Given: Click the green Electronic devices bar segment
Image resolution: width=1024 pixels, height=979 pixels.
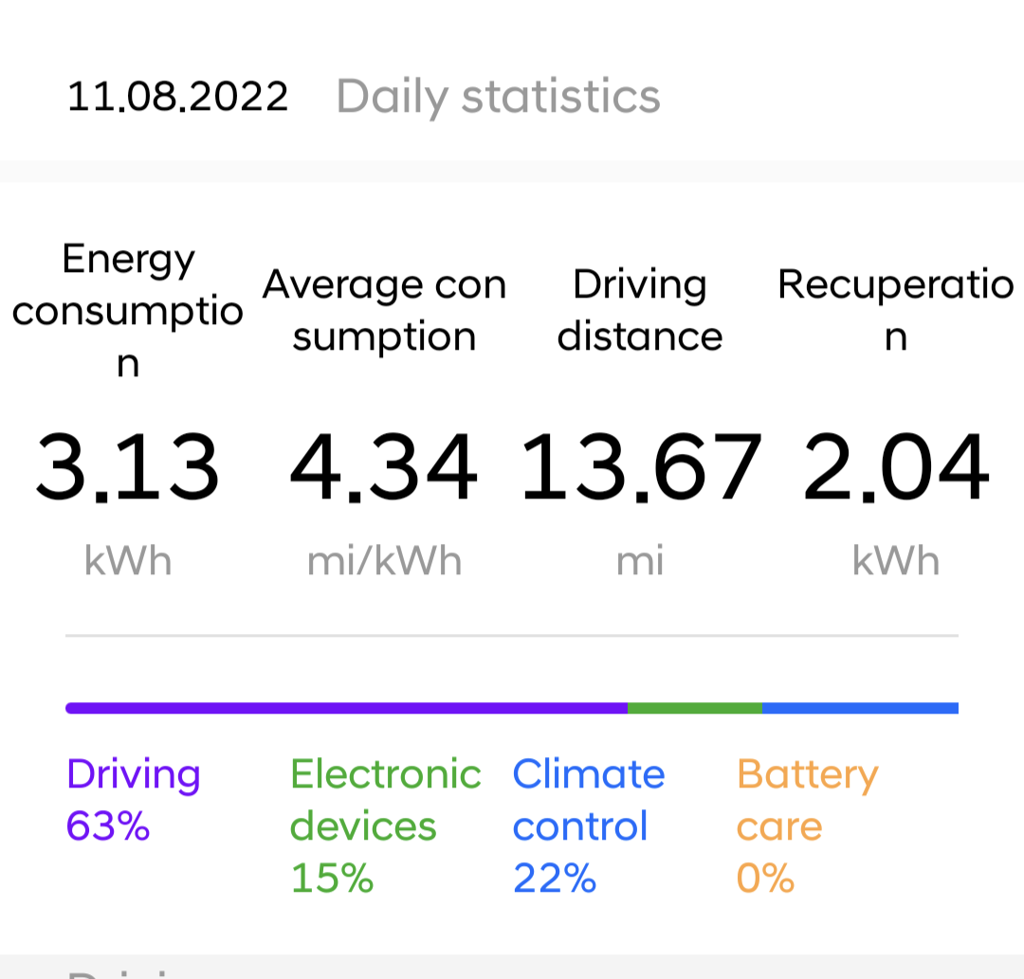Looking at the screenshot, I should [x=694, y=708].
